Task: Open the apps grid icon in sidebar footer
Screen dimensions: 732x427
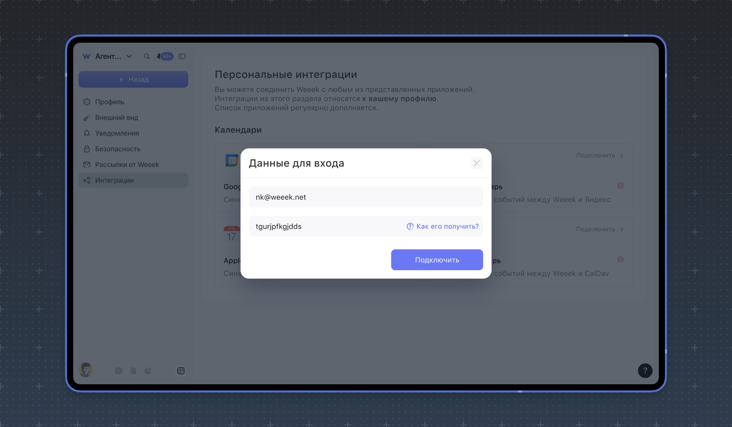Action: (x=181, y=371)
